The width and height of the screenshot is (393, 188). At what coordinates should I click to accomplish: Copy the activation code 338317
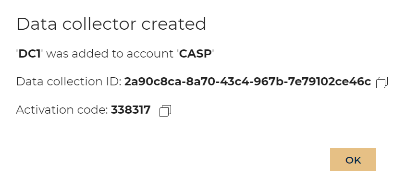pyautogui.click(x=165, y=111)
